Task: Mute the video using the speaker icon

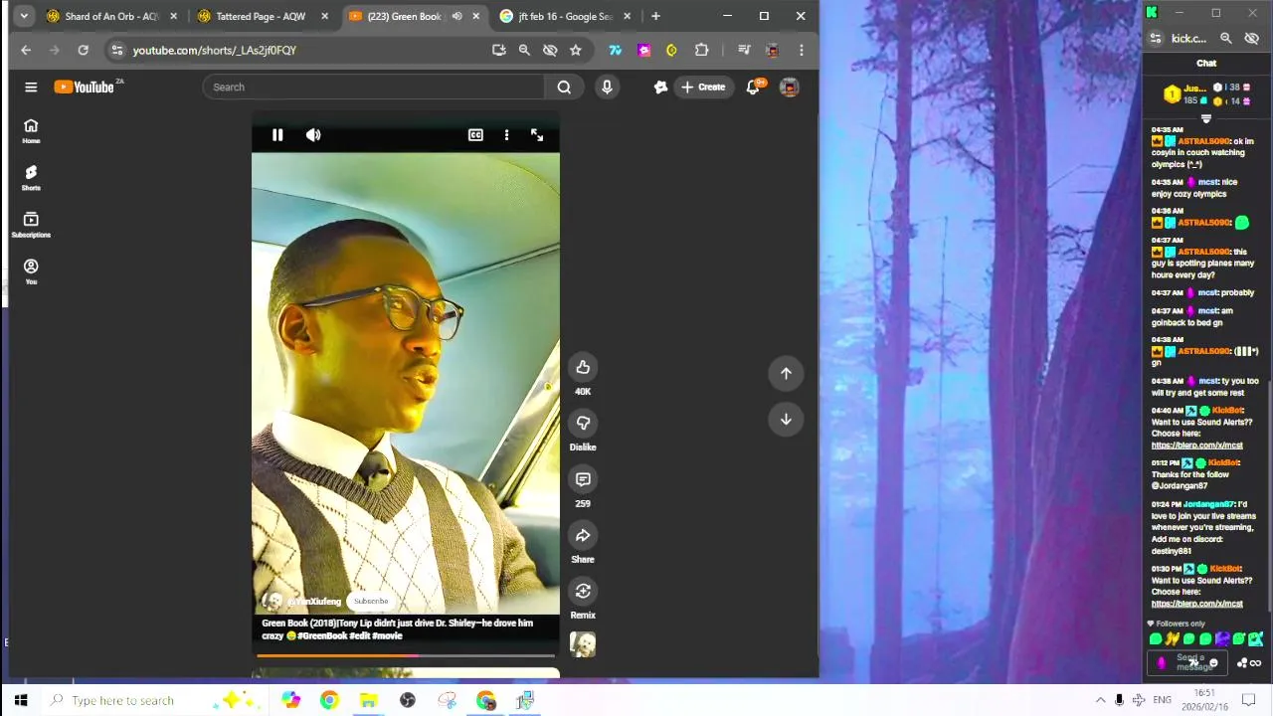Action: [x=313, y=135]
